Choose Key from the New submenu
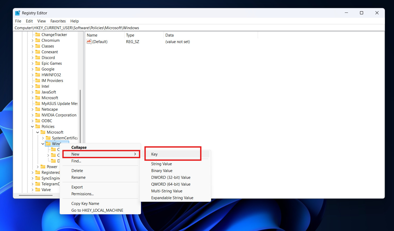Viewport: 394px width, 231px height. click(154, 154)
